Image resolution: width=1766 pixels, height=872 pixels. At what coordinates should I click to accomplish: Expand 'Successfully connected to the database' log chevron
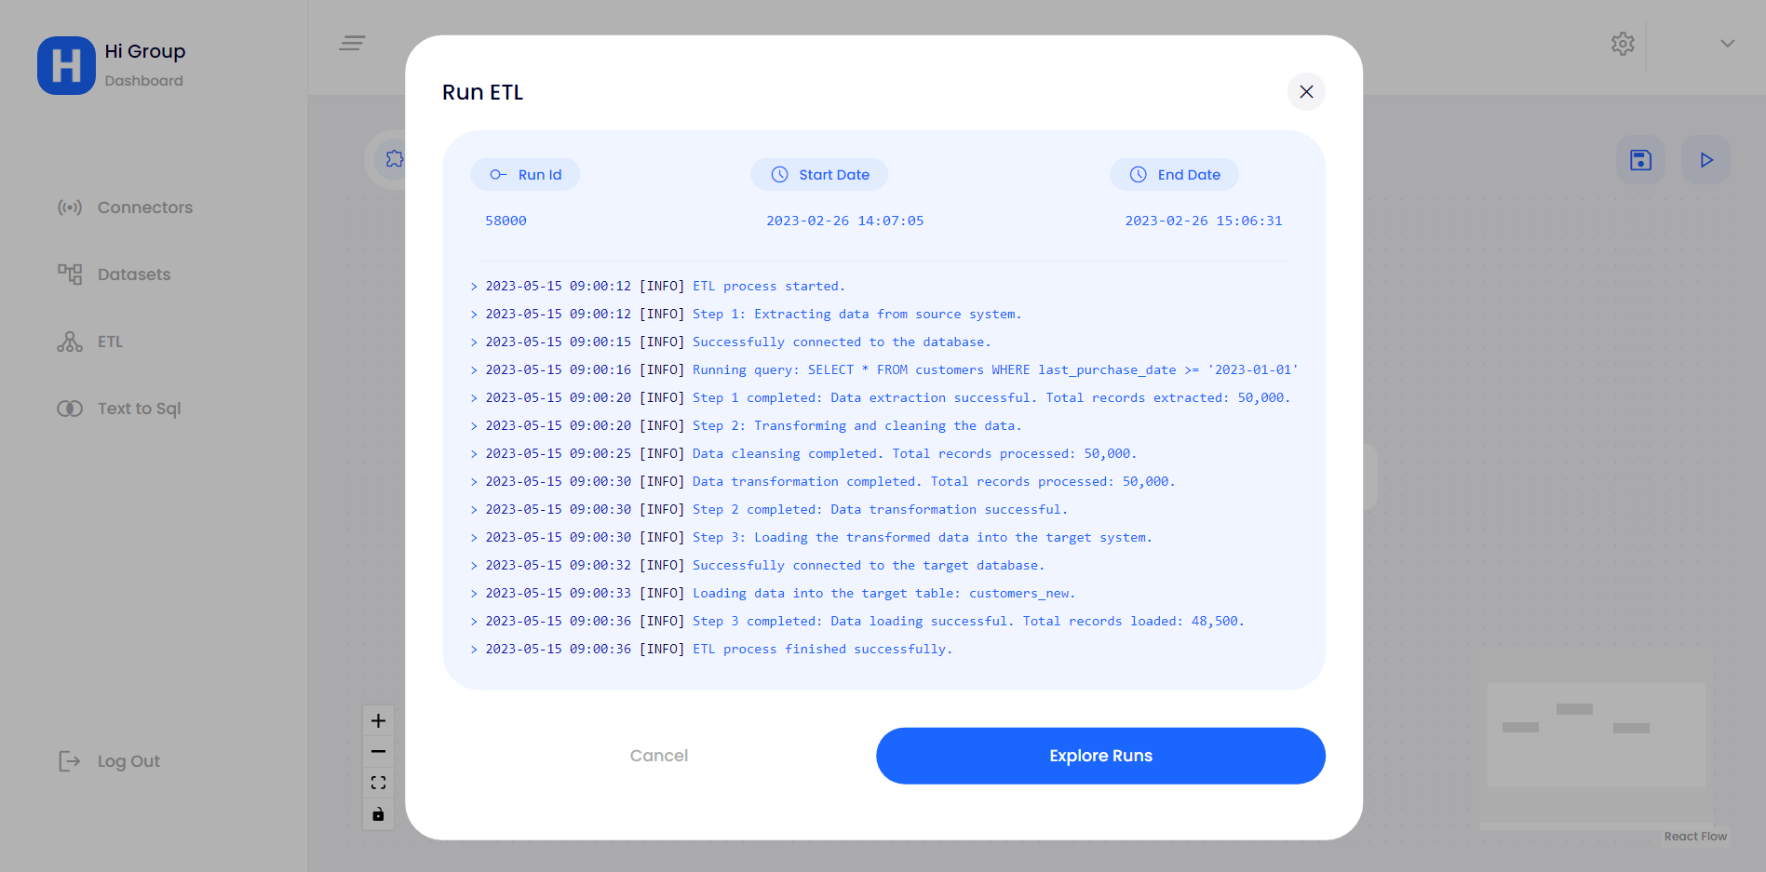(x=474, y=342)
